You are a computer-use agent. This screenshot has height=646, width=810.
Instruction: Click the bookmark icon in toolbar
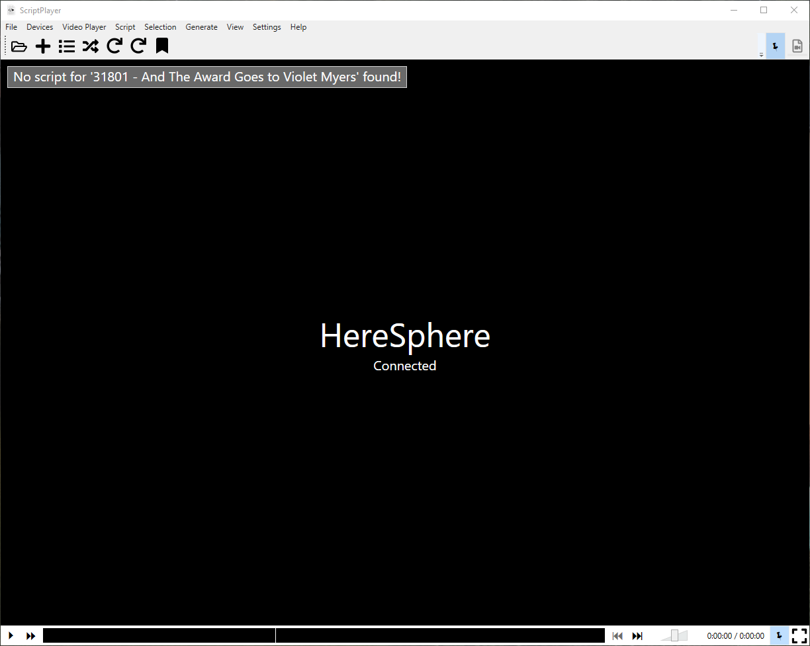pyautogui.click(x=162, y=46)
